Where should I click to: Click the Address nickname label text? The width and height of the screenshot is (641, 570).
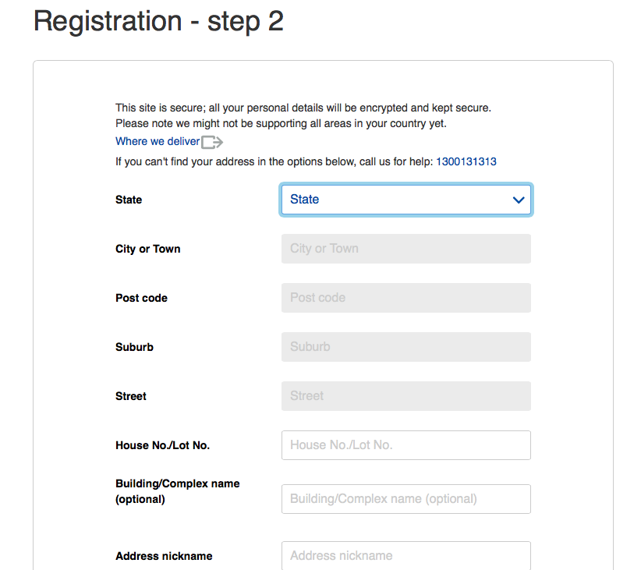pyautogui.click(x=164, y=556)
